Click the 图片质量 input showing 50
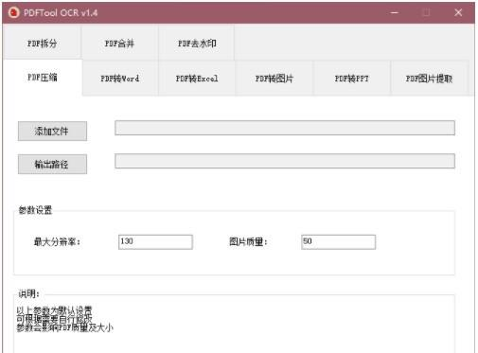 pyautogui.click(x=338, y=242)
